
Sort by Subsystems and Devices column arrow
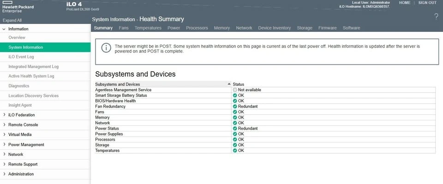coord(229,84)
